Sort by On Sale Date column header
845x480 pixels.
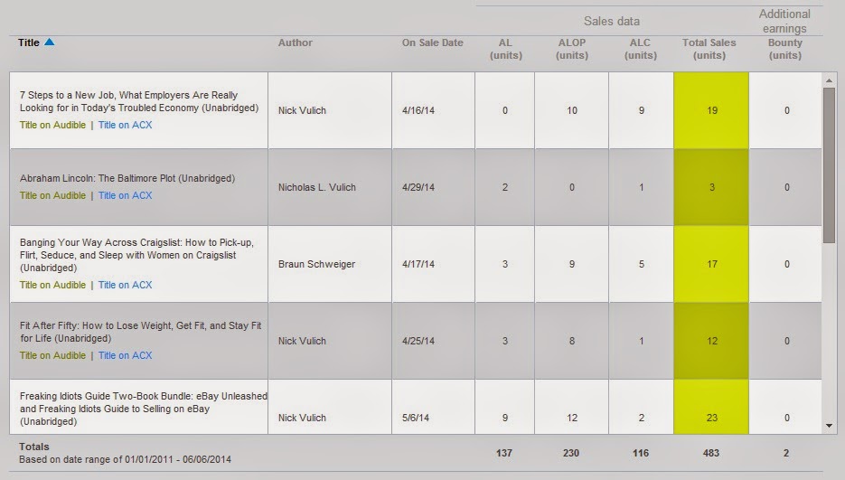432,42
